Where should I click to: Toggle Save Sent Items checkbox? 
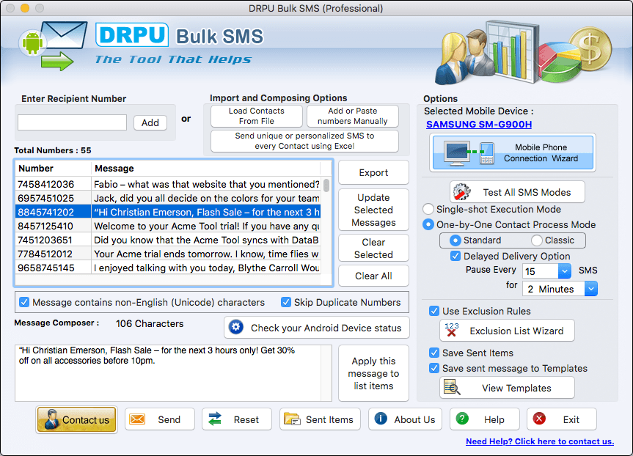click(x=434, y=353)
